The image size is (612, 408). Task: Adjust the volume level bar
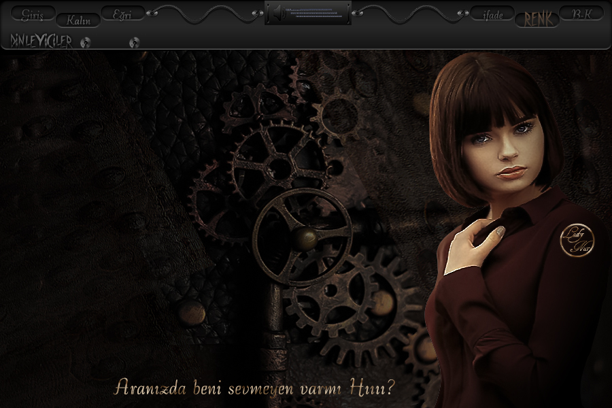click(309, 12)
